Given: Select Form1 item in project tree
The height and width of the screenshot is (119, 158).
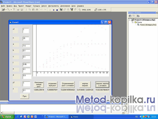Looking at the screenshot, I should (148, 25).
